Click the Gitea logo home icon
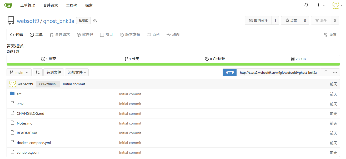This screenshot has height=159, width=346. 8,5
